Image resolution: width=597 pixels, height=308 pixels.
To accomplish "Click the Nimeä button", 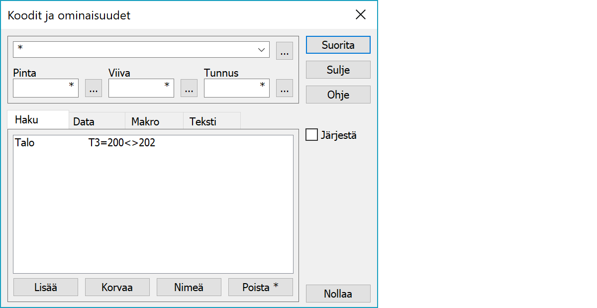I will 189,287.
